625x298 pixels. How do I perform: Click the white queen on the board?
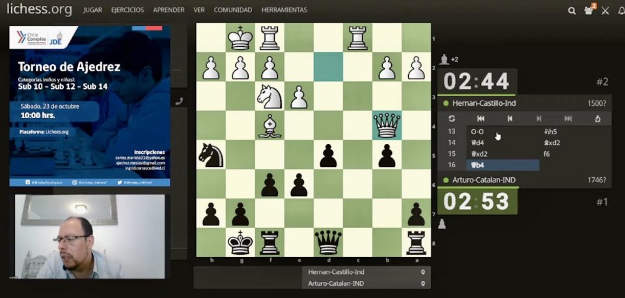pos(387,125)
